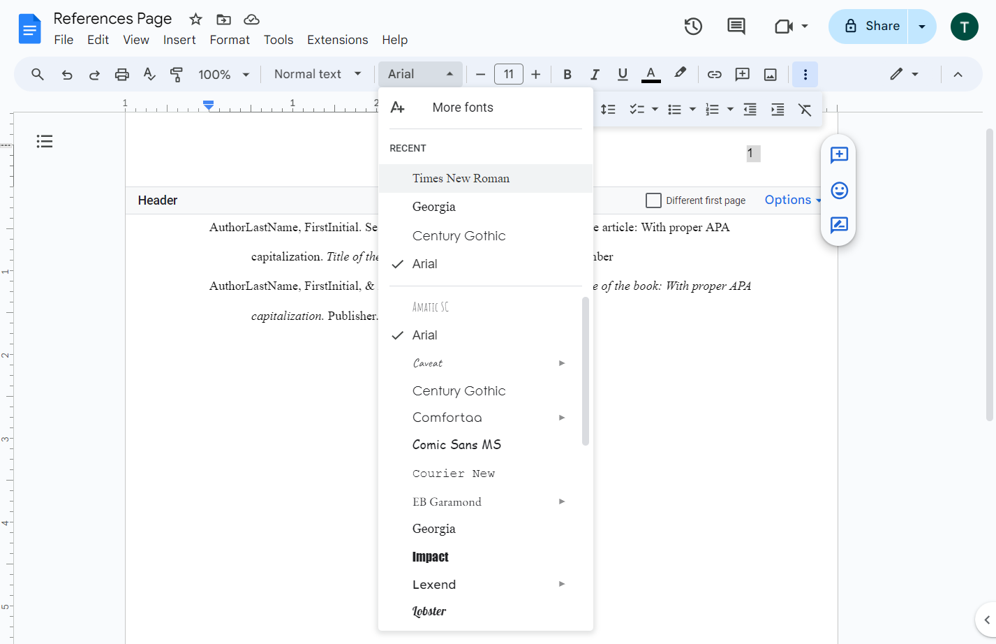Increase the indent
This screenshot has width=996, height=644.
[x=778, y=109]
